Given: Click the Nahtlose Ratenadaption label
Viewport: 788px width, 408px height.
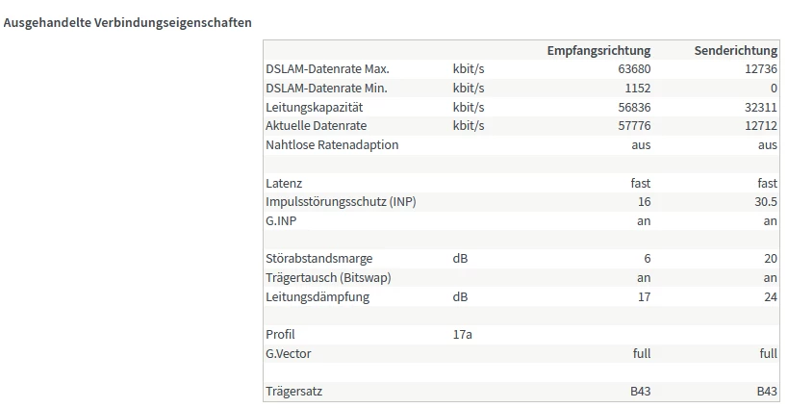Looking at the screenshot, I should (x=332, y=144).
